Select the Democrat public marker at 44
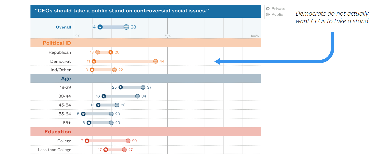 [155, 61]
